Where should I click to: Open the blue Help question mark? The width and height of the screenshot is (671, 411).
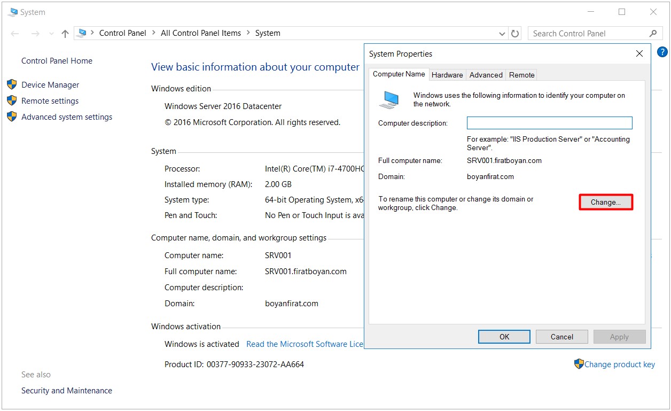pyautogui.click(x=662, y=52)
